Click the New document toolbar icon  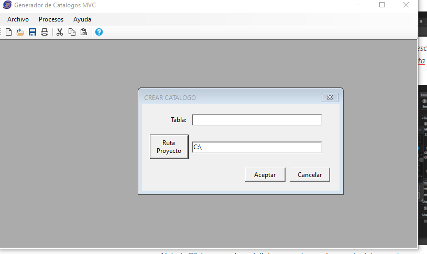tap(9, 32)
